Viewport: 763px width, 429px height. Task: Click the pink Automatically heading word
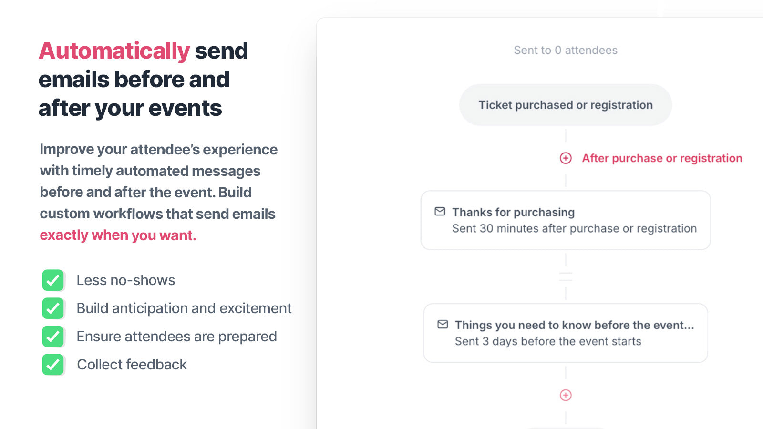tap(114, 51)
